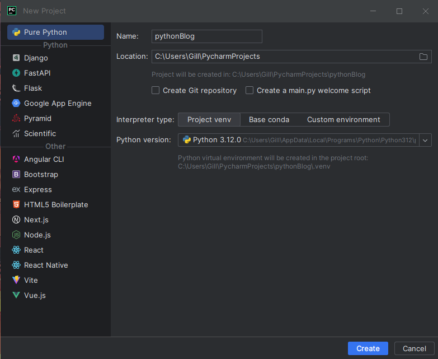Image resolution: width=438 pixels, height=359 pixels.
Task: Select the Pyramid framework icon
Action: 16,118
